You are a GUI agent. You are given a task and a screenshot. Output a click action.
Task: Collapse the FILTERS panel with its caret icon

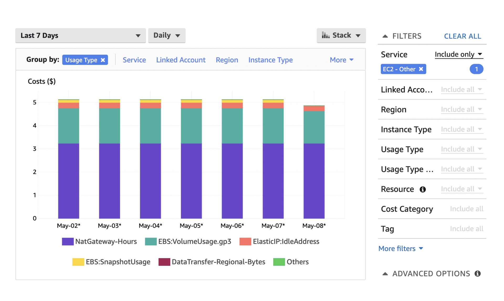click(385, 36)
